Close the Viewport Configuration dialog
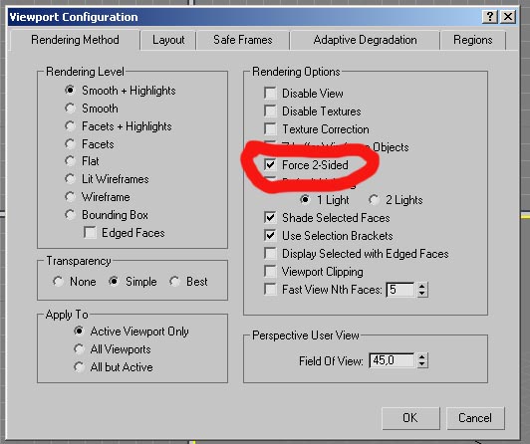The height and width of the screenshot is (444, 530). [x=508, y=16]
